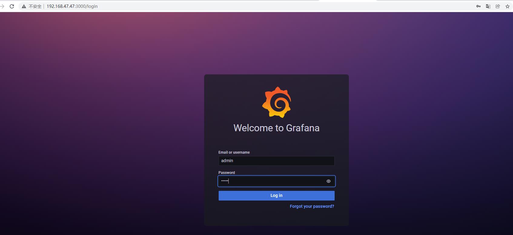The image size is (513, 235).
Task: Click the share page icon
Action: tap(498, 6)
